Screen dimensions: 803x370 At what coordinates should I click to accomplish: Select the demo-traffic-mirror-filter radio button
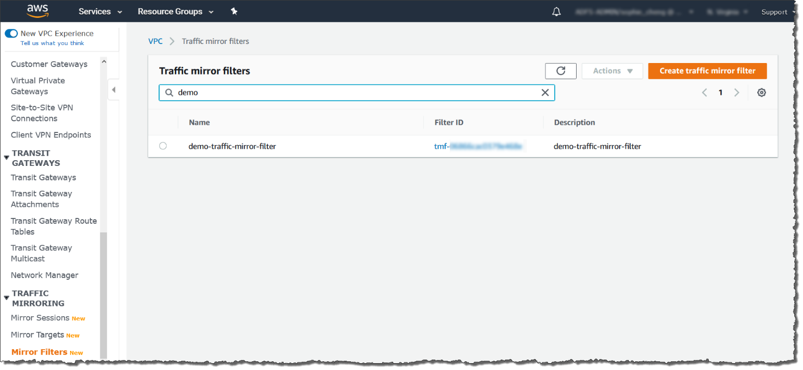click(x=163, y=146)
